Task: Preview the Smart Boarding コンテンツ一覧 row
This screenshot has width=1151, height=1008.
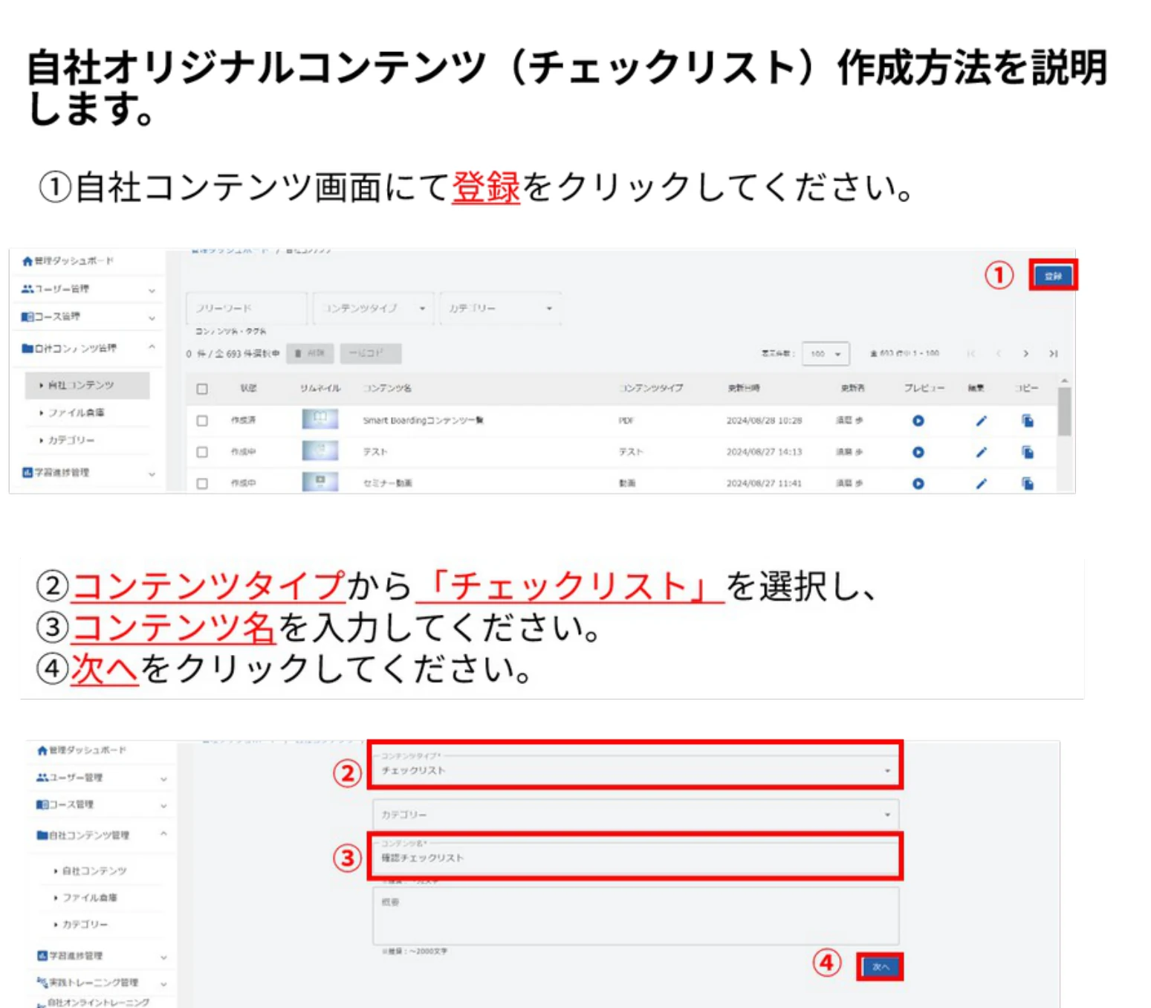Action: coord(918,421)
